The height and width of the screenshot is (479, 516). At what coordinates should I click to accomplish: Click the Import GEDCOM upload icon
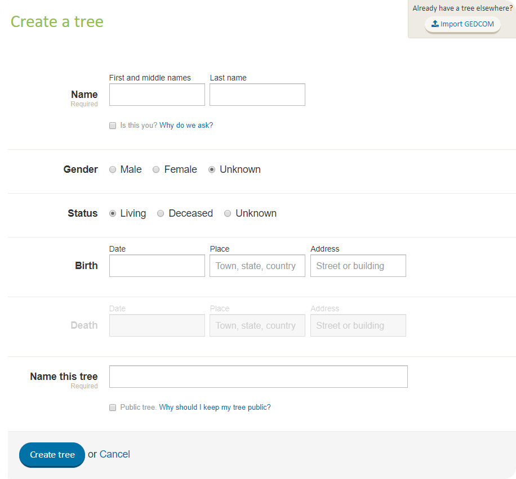(435, 24)
